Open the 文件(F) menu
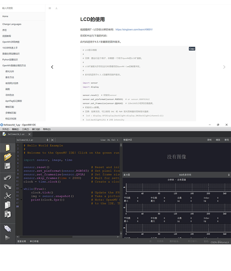231x271 pixels. click(6, 129)
